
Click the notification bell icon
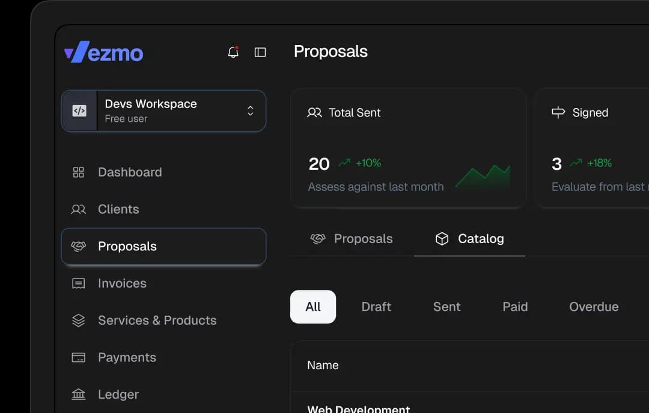(x=233, y=52)
